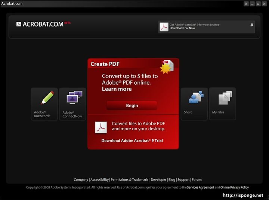The height and width of the screenshot is (200, 269).
Task: Click the Create PDF starburst document icon
Action: click(x=167, y=67)
